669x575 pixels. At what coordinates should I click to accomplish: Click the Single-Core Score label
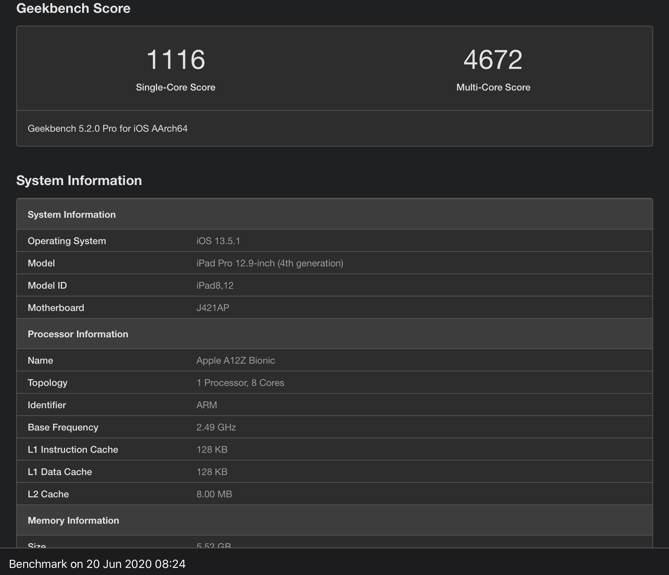(x=176, y=87)
